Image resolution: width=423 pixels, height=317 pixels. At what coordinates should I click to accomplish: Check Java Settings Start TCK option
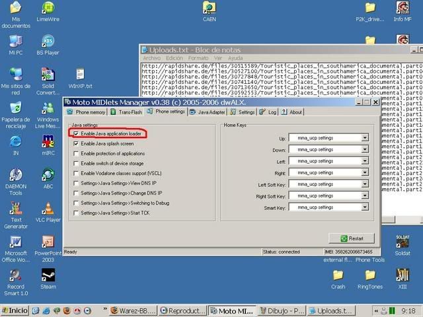pyautogui.click(x=76, y=213)
